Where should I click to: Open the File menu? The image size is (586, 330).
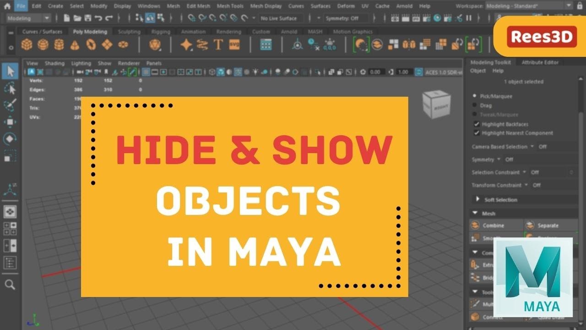(x=20, y=6)
